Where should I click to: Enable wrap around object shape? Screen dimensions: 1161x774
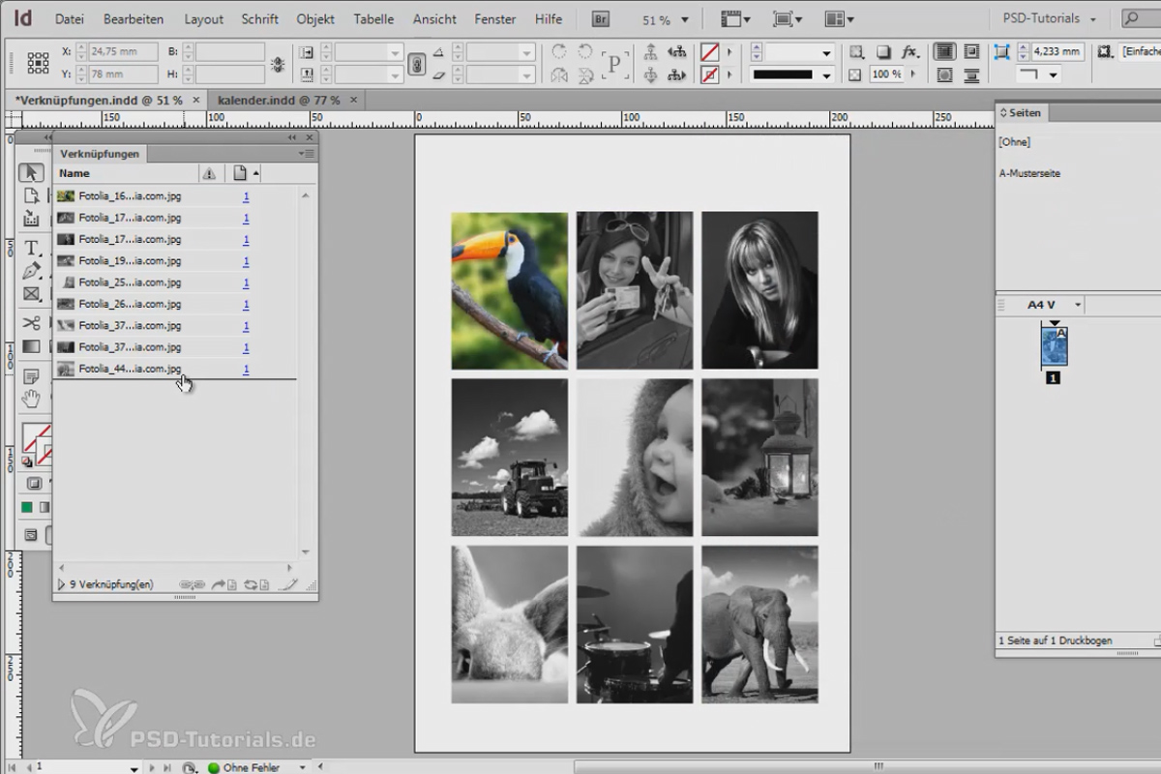pyautogui.click(x=944, y=74)
